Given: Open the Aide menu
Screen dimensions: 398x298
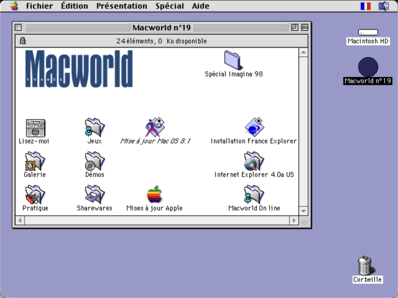Looking at the screenshot, I should pos(200,6).
